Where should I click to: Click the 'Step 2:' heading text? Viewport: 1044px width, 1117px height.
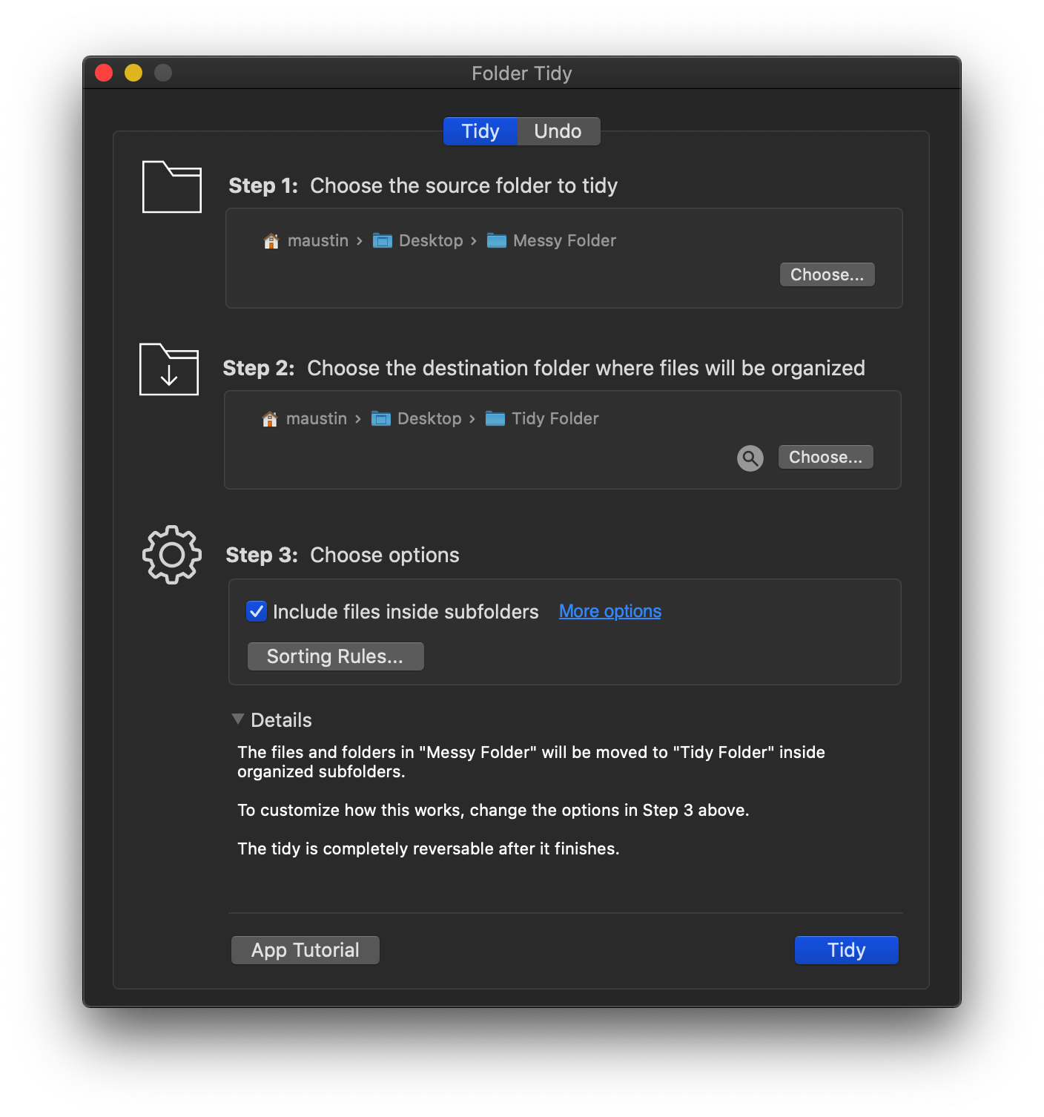(x=259, y=368)
